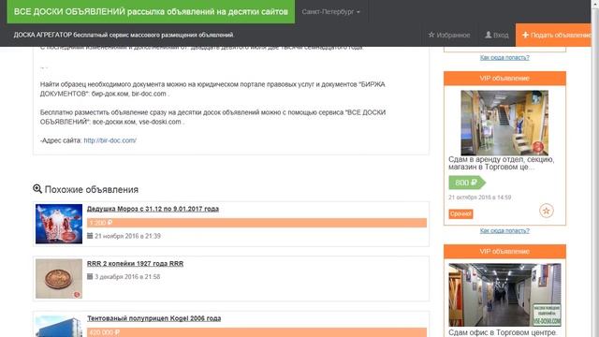This screenshot has height=337, width=599.
Task: Click the star icon next to Избранное
Action: coord(431,35)
